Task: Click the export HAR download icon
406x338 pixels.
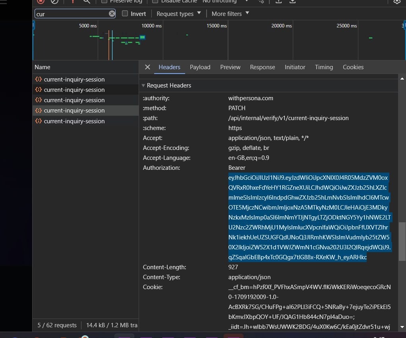Action: 292,1
